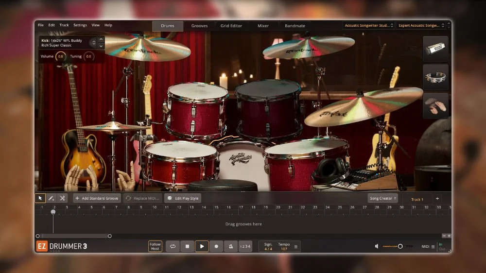Adjust the Kick Volume knob
Screen dimensions: 486x273
pyautogui.click(x=60, y=56)
